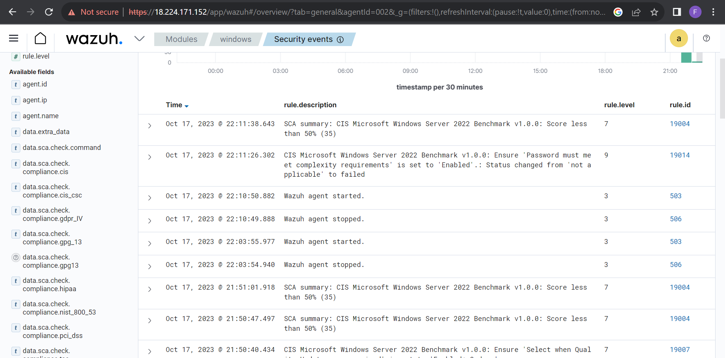
Task: Select the data.sca.check.compliance.nist_800_53 field
Action: 59,308
